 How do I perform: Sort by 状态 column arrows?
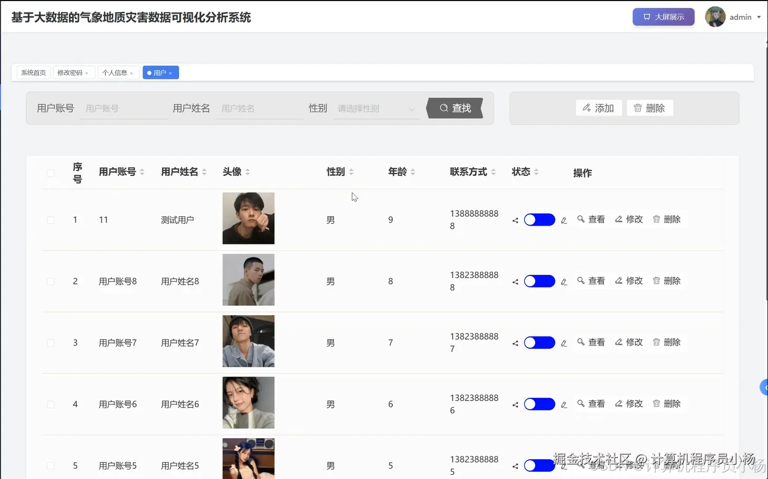coord(536,172)
